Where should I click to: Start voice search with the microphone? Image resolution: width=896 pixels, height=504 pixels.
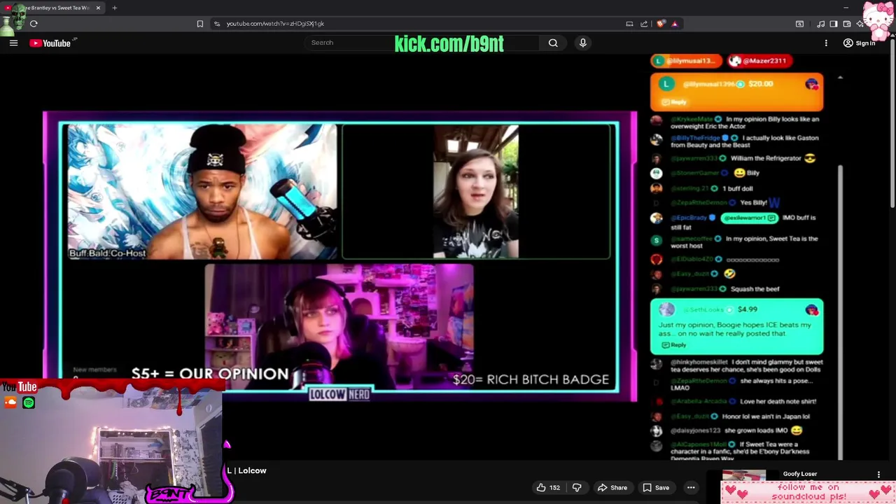click(x=582, y=43)
